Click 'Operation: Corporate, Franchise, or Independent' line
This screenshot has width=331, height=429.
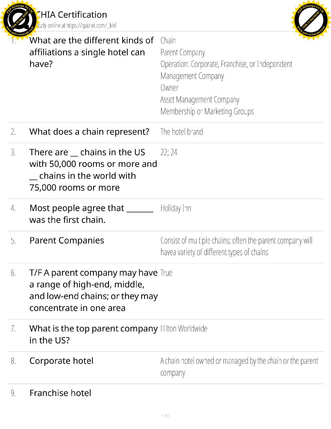tap(226, 64)
